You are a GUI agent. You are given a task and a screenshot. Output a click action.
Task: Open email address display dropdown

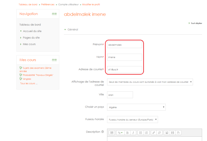tap(150, 82)
